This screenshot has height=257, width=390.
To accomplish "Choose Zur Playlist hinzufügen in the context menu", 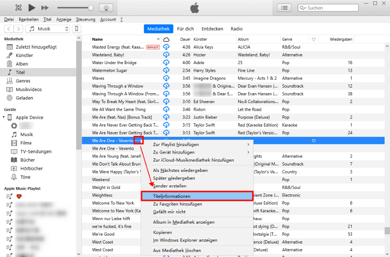I will (197, 144).
